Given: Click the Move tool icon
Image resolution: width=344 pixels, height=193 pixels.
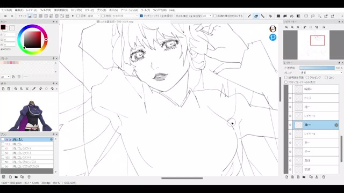Looking at the screenshot, I should (x=270, y=16).
